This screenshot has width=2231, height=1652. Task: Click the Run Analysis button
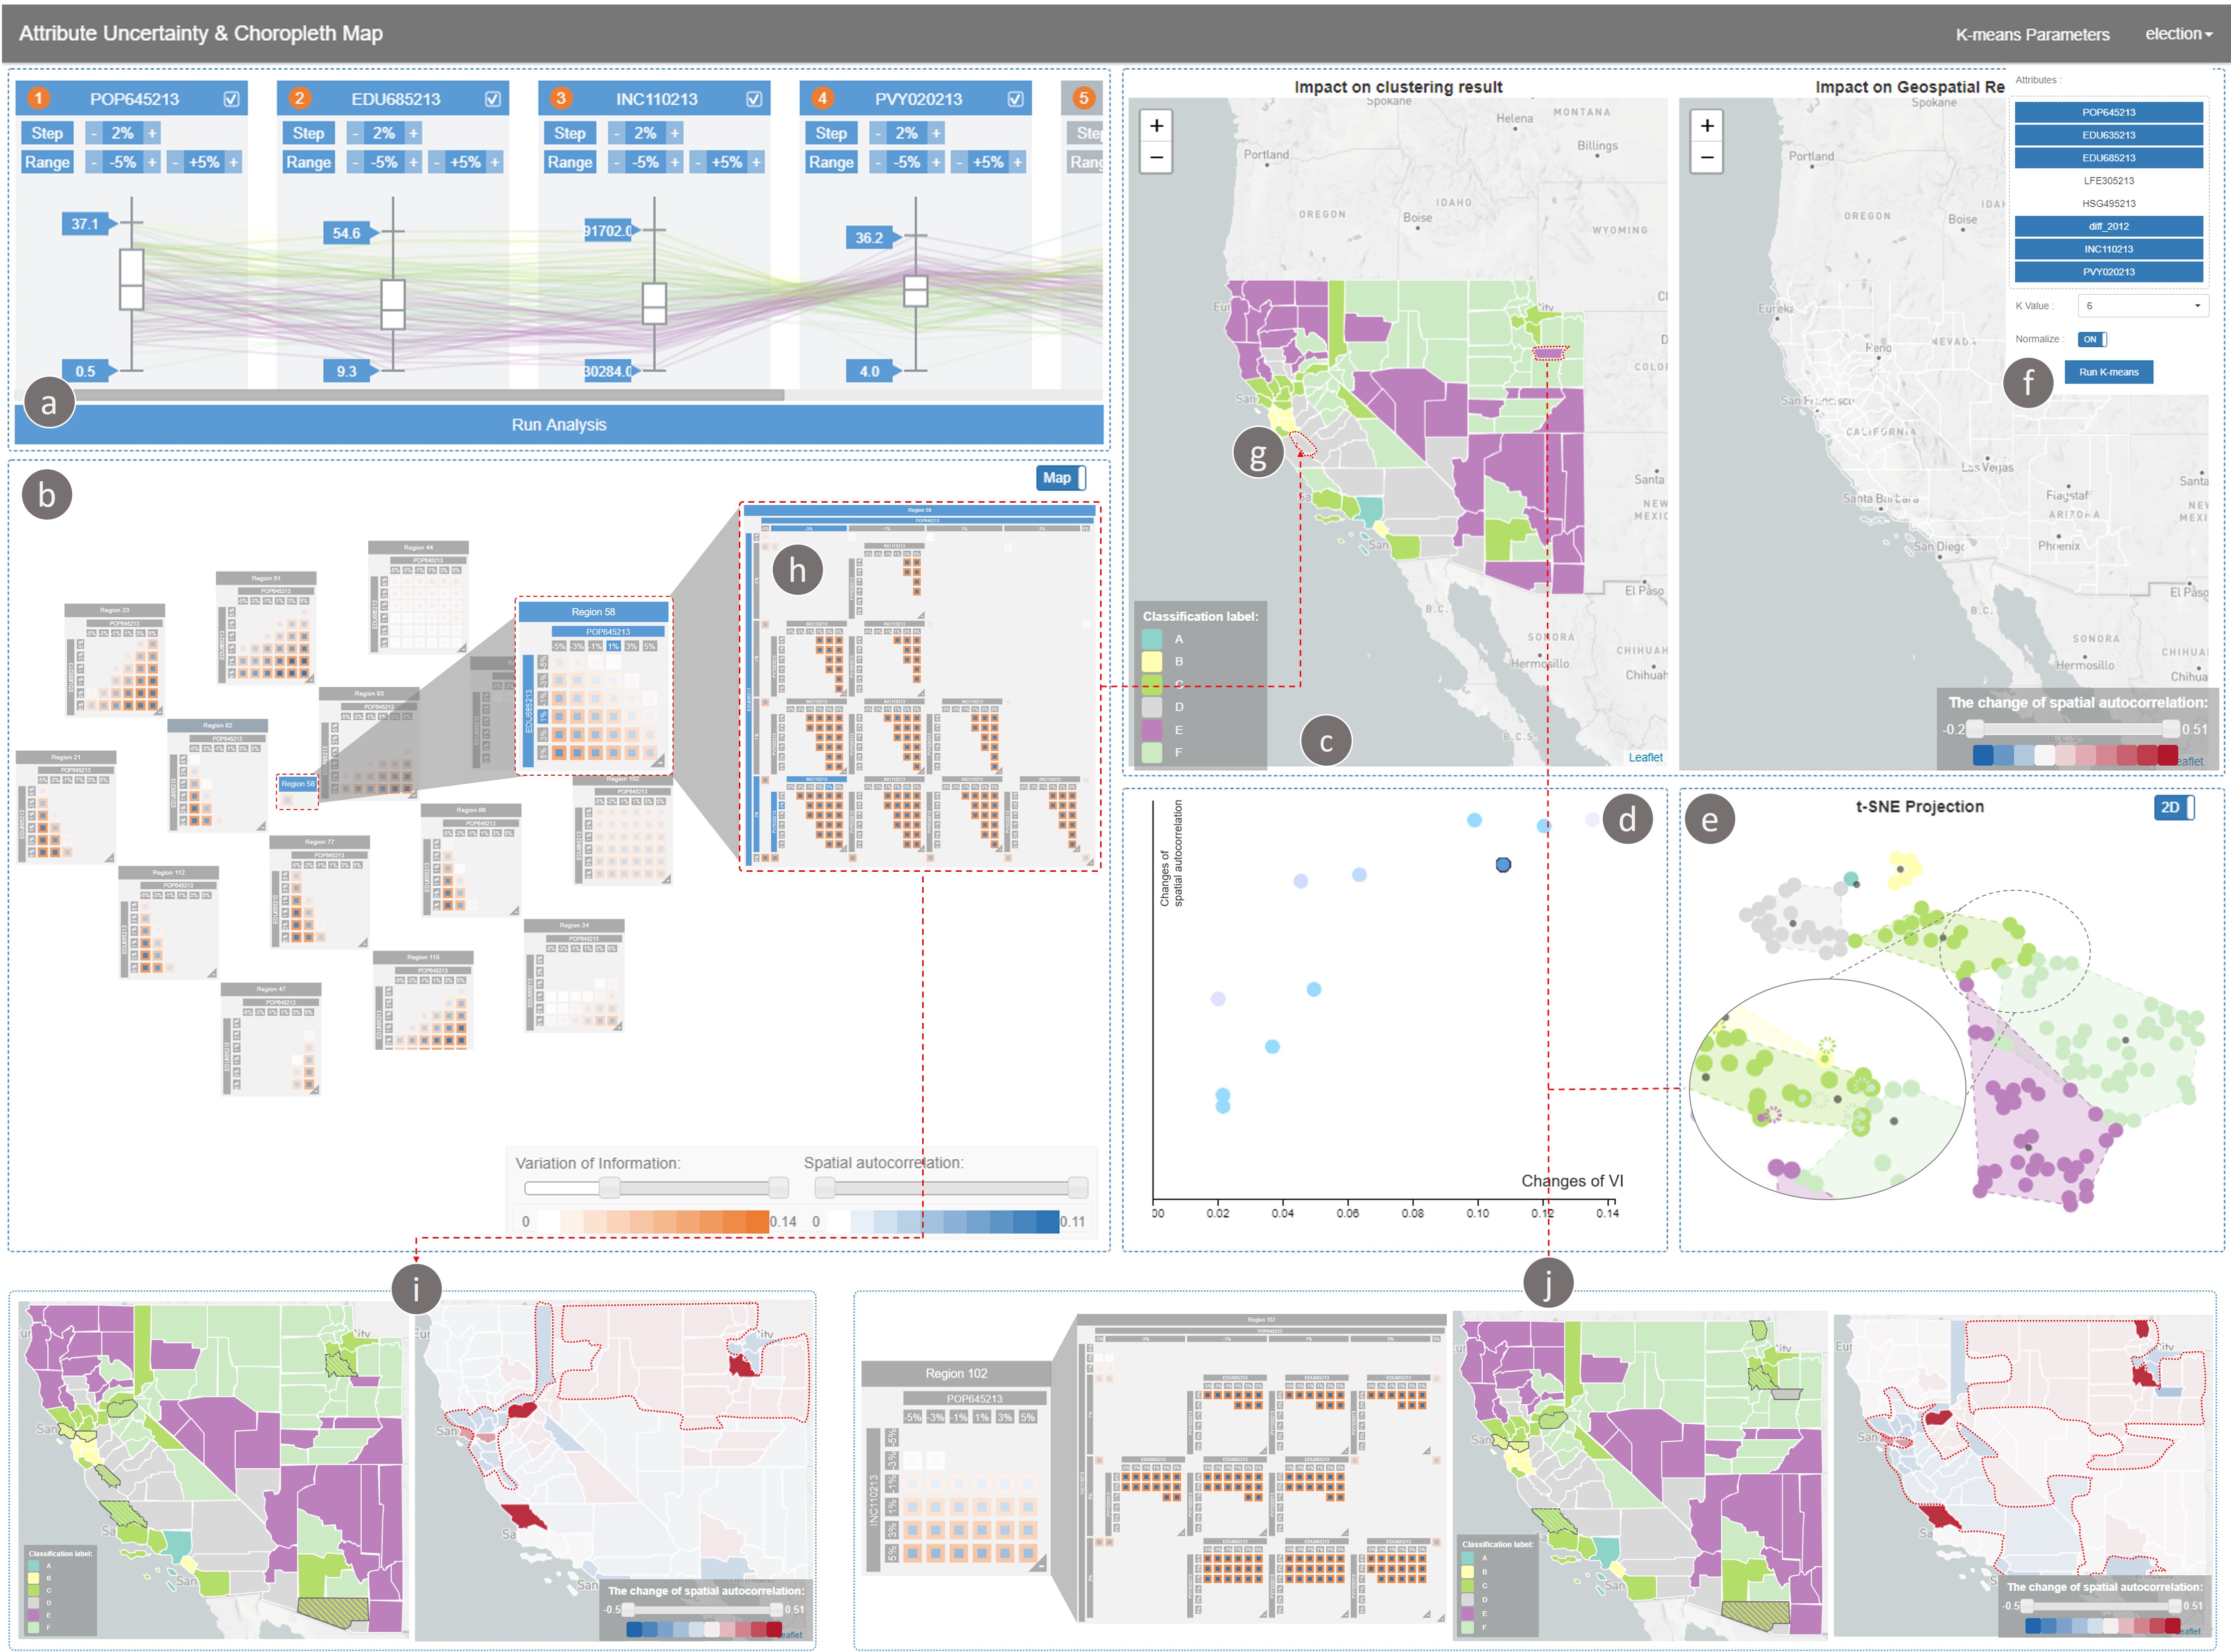click(559, 425)
